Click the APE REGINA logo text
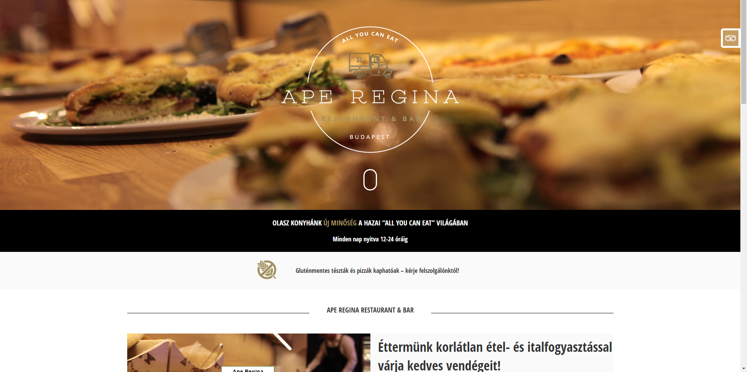 pos(370,97)
